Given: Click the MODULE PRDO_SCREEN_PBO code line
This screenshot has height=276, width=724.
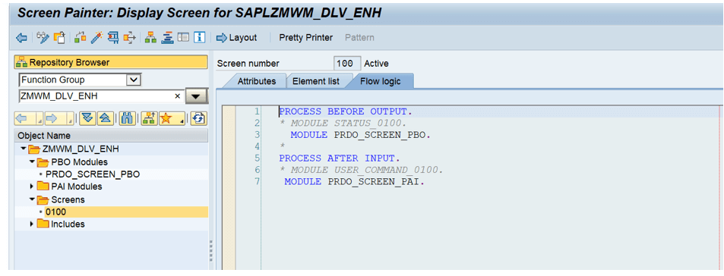Looking at the screenshot, I should [x=360, y=135].
